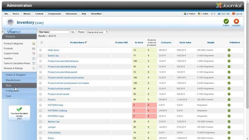249x140 pixels.
Task: Click the Reset filter button
Action: [81, 32]
